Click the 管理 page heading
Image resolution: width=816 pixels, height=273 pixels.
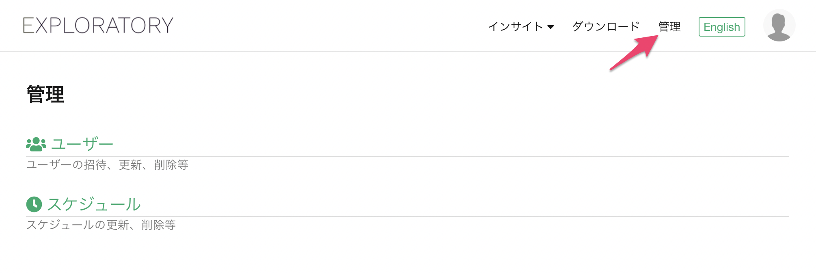[45, 95]
